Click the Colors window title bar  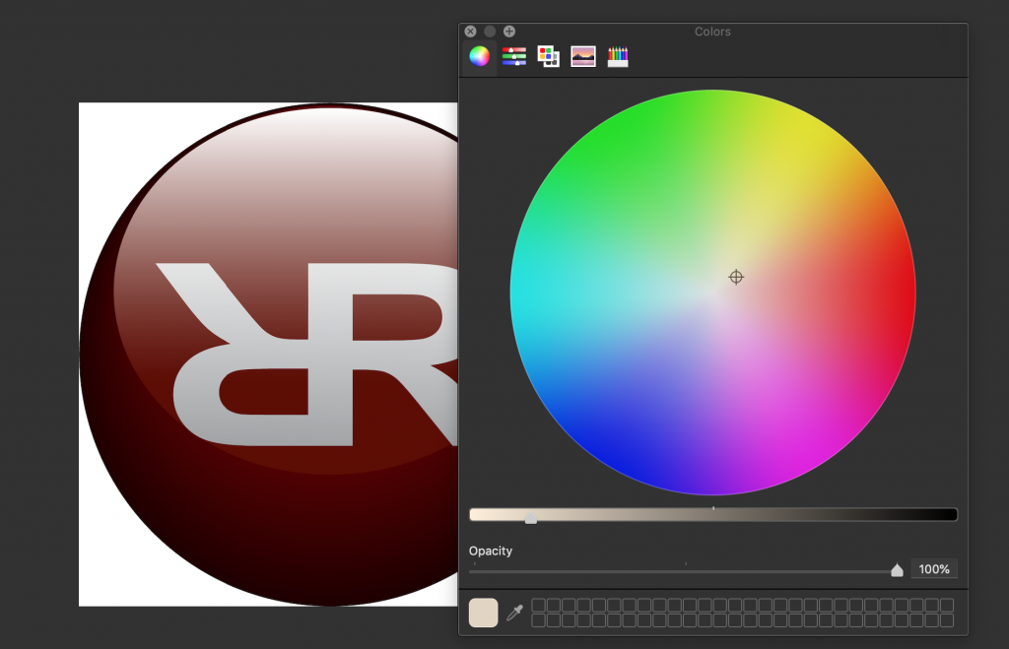(x=711, y=31)
